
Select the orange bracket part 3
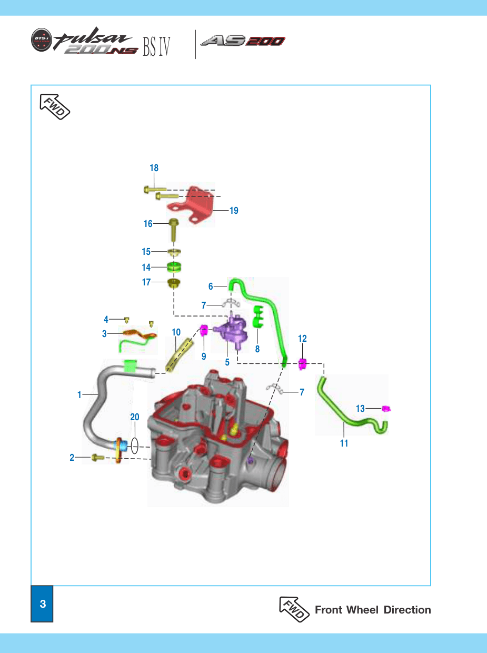[141, 333]
